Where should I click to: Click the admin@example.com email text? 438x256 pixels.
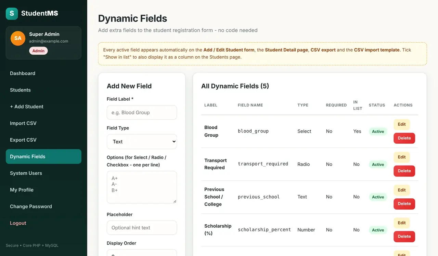[x=49, y=41]
